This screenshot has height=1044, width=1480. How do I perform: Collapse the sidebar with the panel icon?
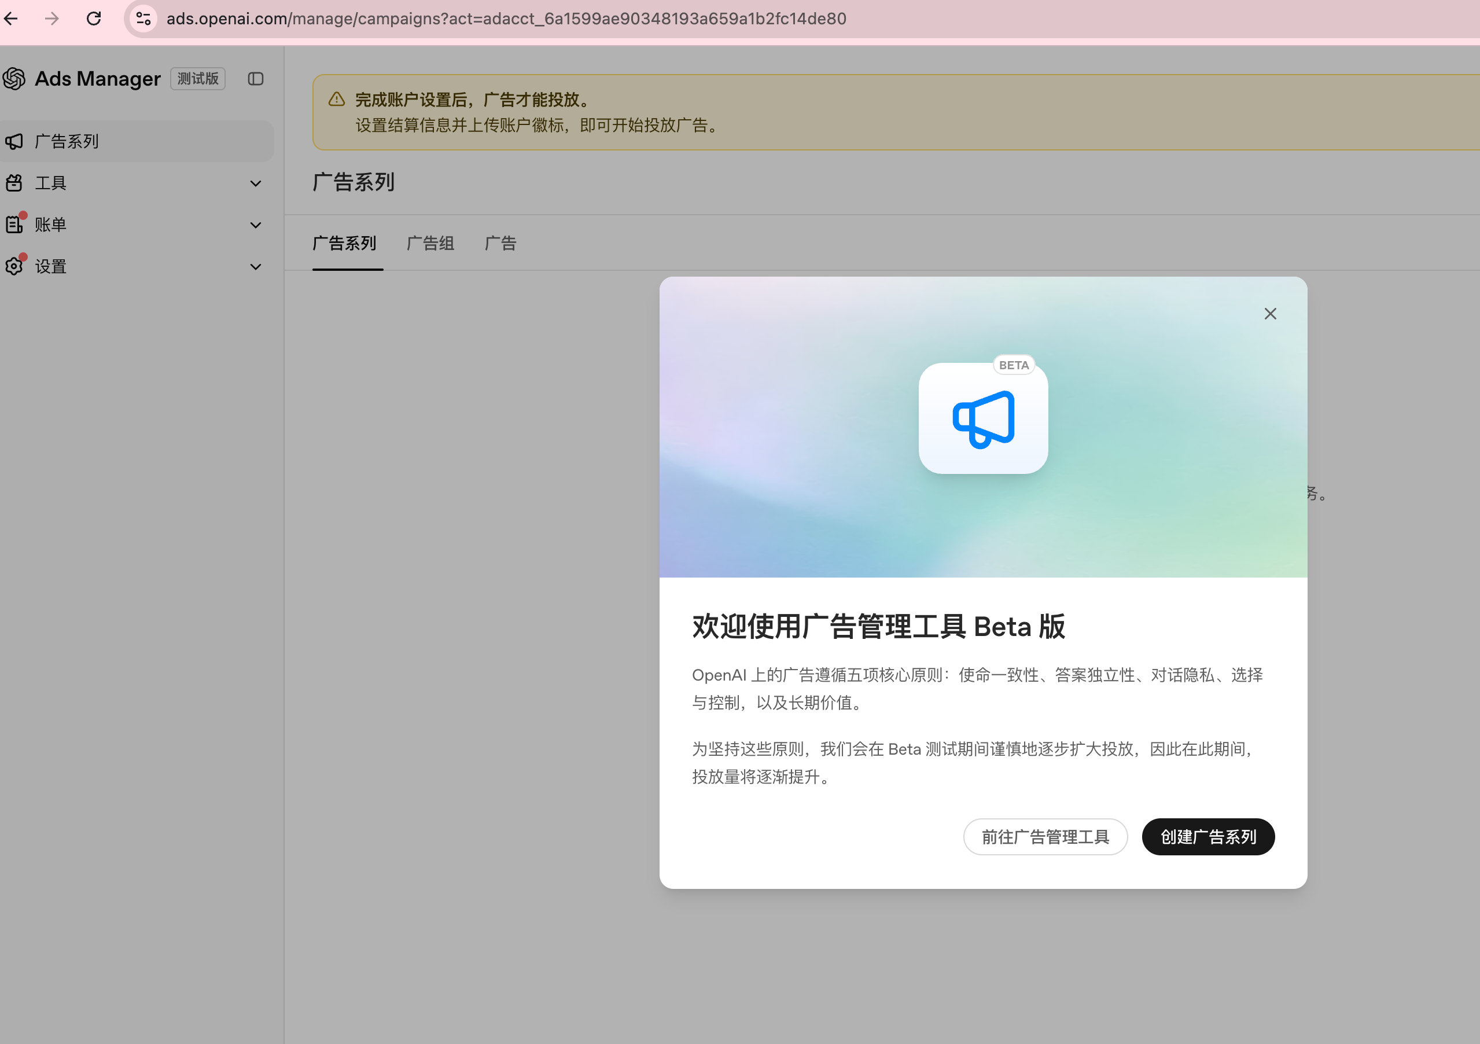coord(256,79)
